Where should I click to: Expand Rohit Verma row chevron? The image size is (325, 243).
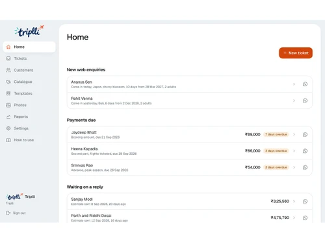[294, 100]
